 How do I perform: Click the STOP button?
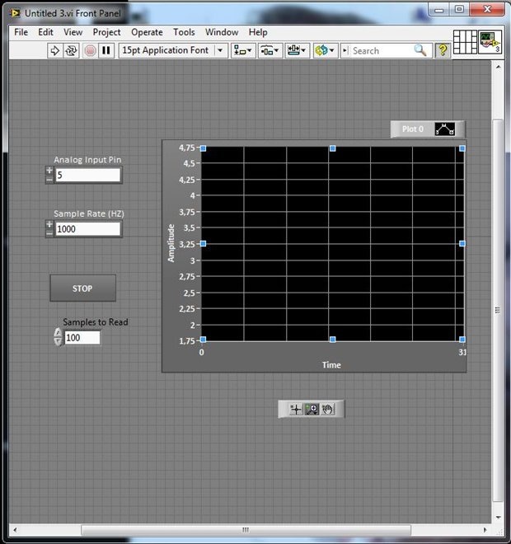pyautogui.click(x=83, y=288)
